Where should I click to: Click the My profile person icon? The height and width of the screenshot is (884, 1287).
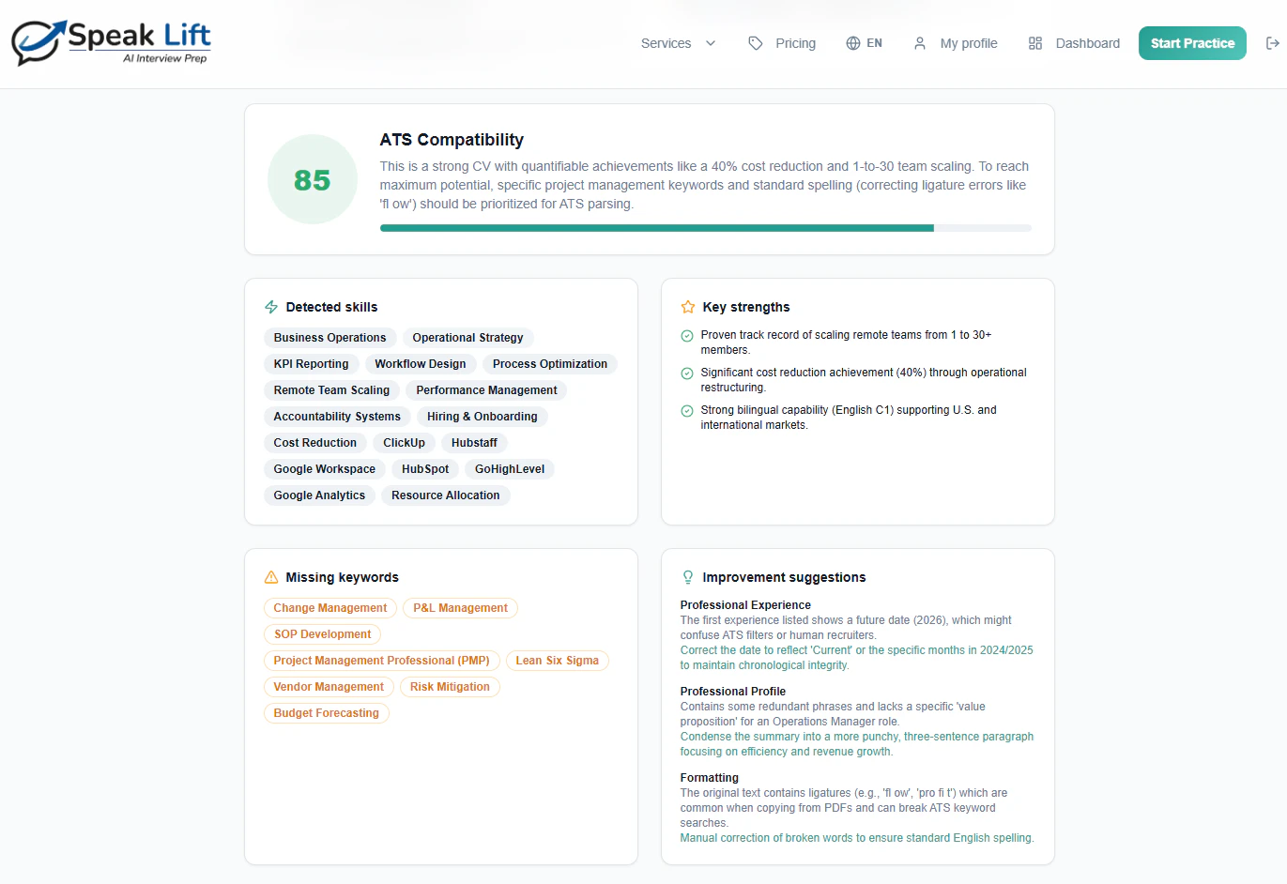point(920,43)
